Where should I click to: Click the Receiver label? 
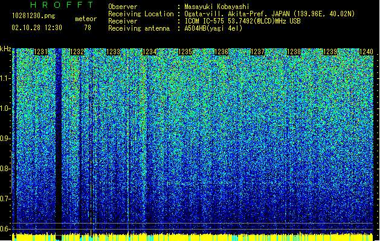123,21
